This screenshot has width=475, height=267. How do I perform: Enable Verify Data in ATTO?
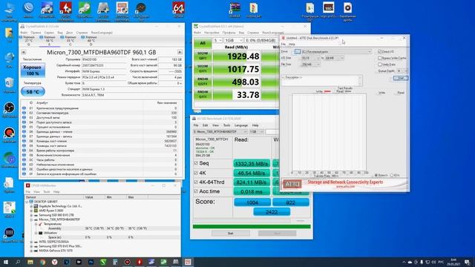click(379, 65)
